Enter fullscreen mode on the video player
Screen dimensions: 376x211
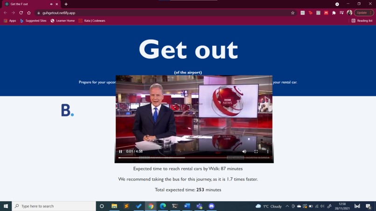(x=256, y=151)
